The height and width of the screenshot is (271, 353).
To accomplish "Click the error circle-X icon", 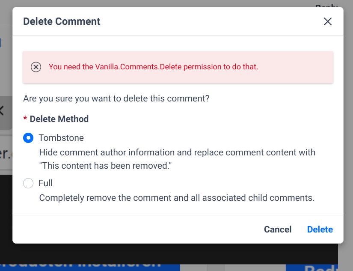I will coord(36,67).
